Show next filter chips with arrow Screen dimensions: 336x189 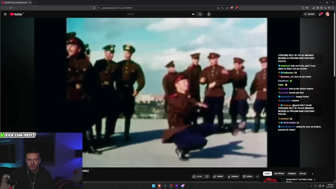(312, 174)
